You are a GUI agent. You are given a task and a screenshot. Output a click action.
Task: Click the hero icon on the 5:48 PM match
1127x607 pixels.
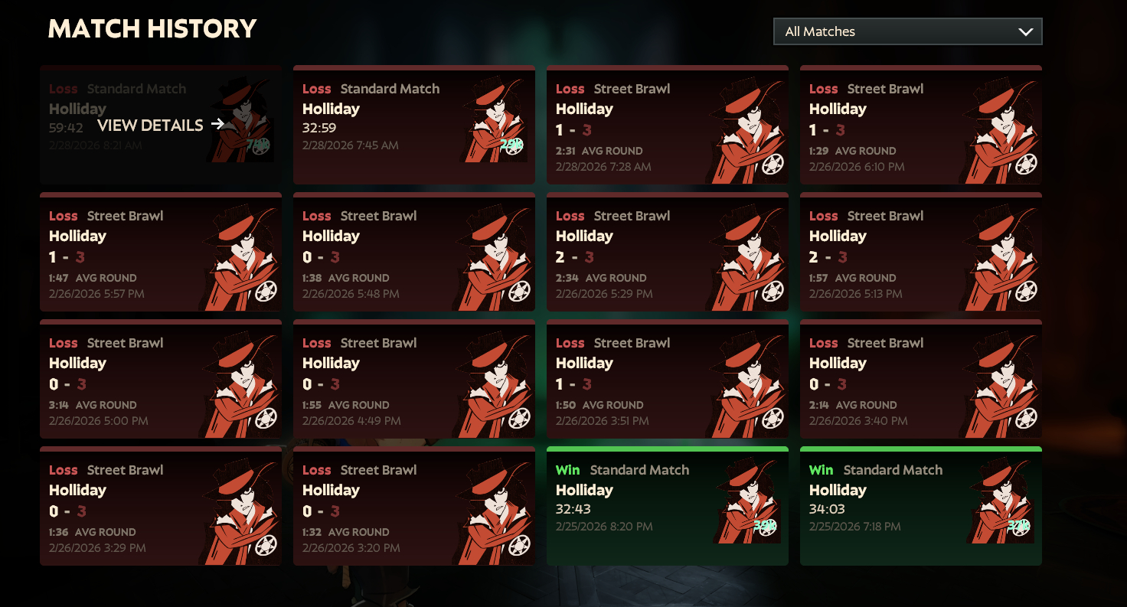[x=493, y=257]
